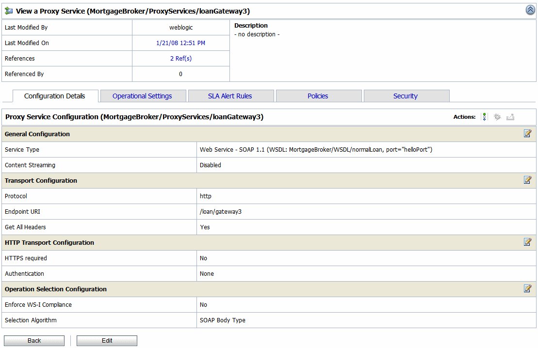This screenshot has width=538, height=348.
Task: Click the export action icon
Action: pyautogui.click(x=510, y=117)
